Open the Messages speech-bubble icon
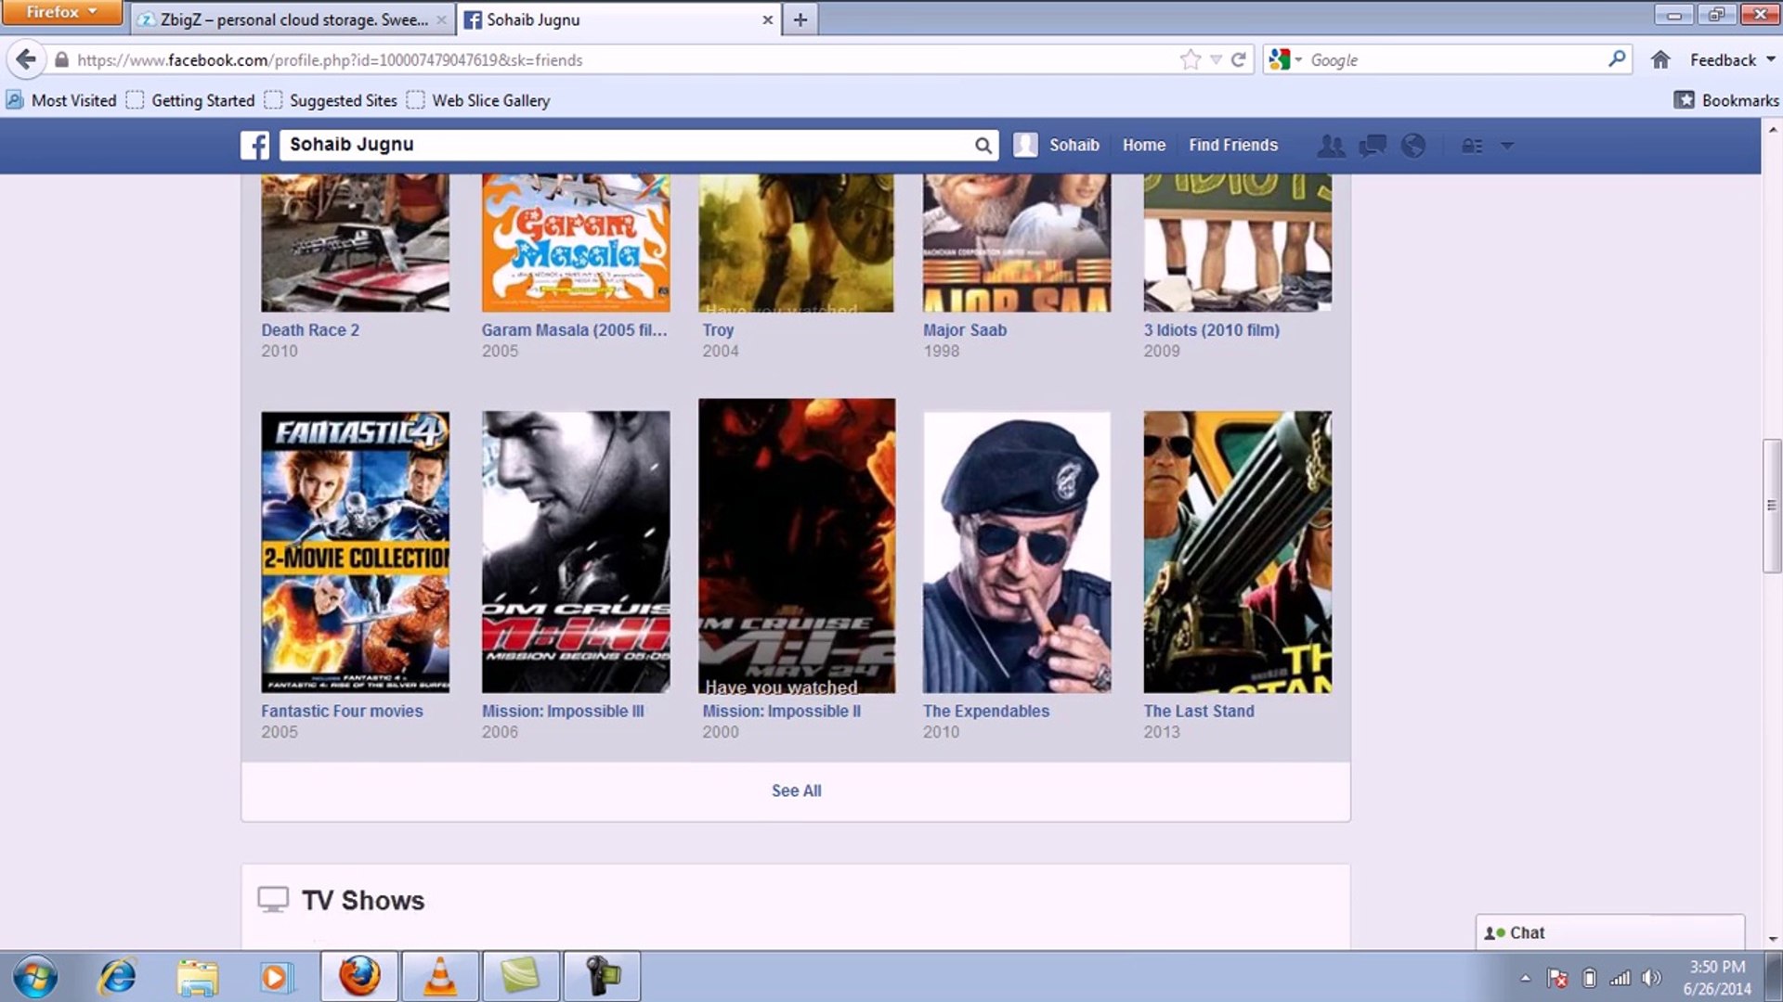Screen dimensions: 1783x1002 click(1373, 146)
